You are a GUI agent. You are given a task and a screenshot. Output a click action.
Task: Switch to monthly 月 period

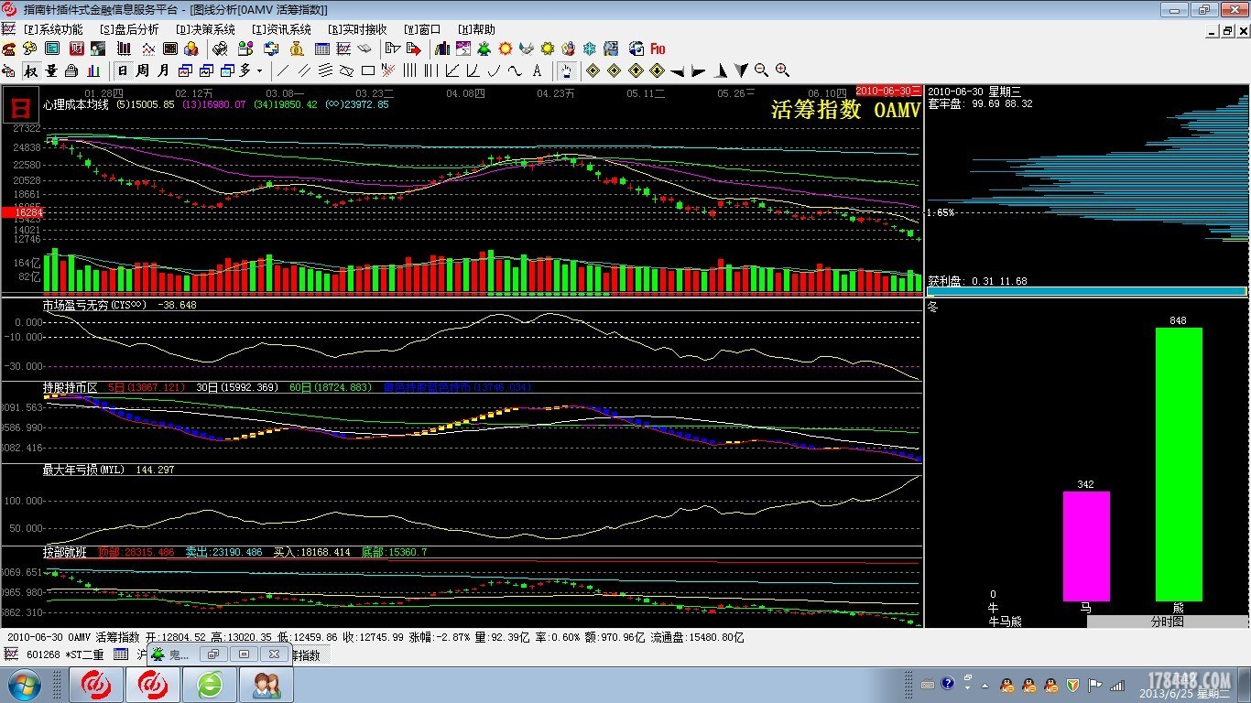pyautogui.click(x=162, y=70)
